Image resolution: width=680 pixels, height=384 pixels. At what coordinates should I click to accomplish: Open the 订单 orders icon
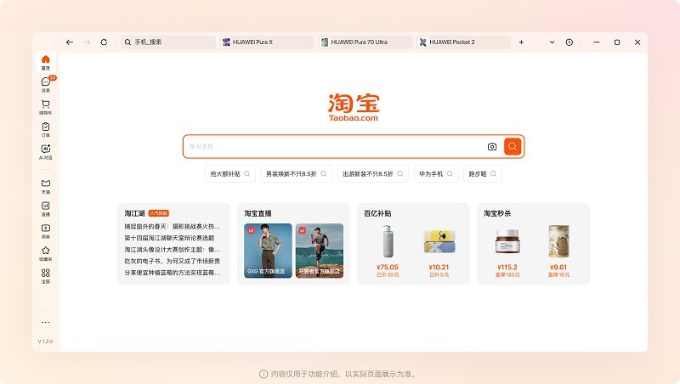coord(46,130)
